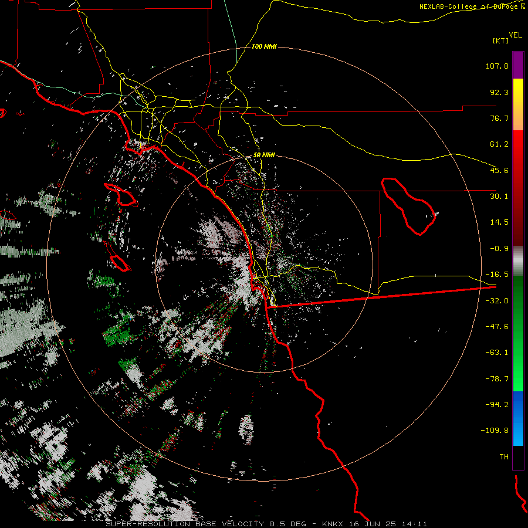Click the Salton Sea outline on map
The height and width of the screenshot is (528, 528).
pyautogui.click(x=408, y=206)
